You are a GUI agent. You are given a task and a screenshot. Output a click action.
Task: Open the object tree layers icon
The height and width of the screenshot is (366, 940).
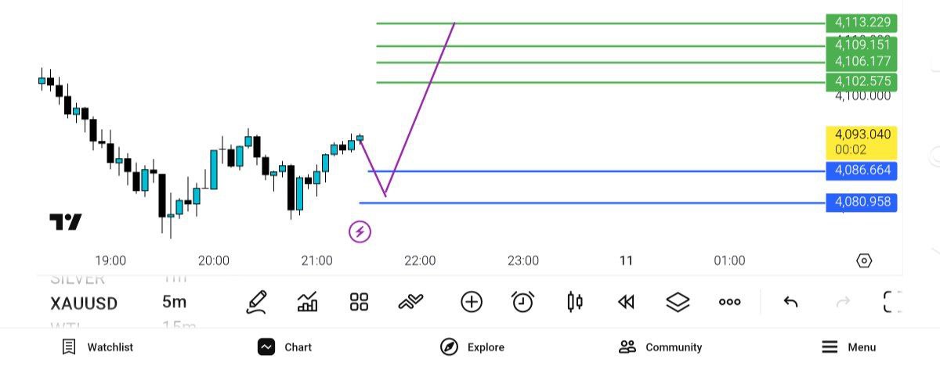[x=678, y=302]
